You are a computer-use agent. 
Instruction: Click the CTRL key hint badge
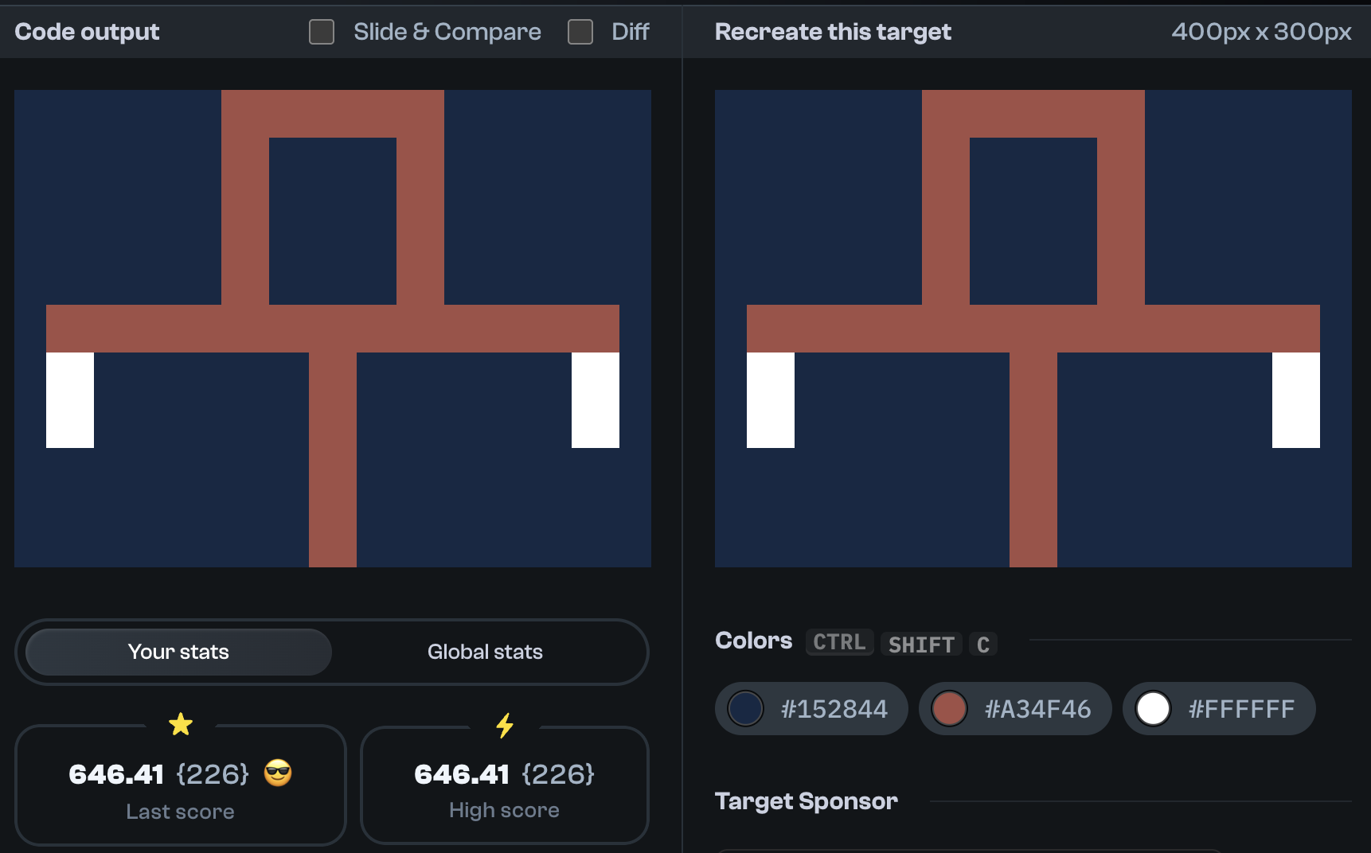tap(839, 642)
